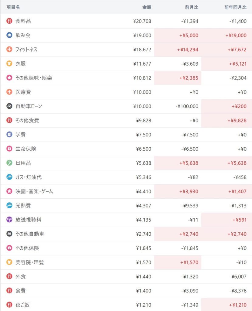Click the 生命保険 pink insurance icon
This screenshot has width=252, height=311.
tap(9, 149)
